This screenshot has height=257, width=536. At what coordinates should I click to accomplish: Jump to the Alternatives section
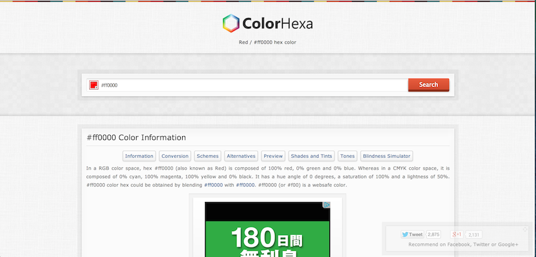click(241, 156)
